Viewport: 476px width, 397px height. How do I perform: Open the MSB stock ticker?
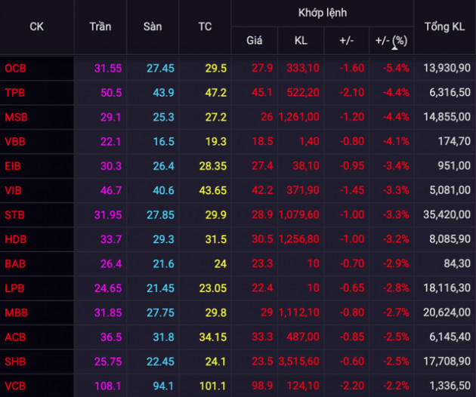[x=16, y=117]
